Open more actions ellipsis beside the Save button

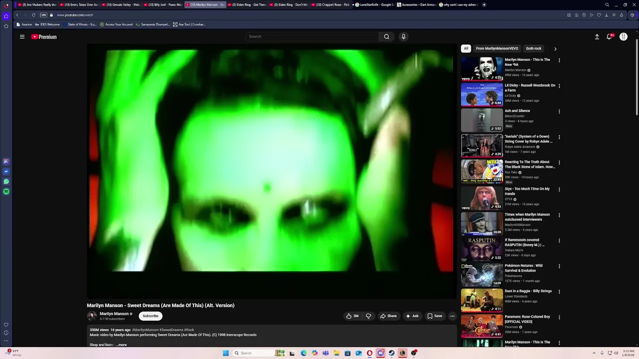452,316
